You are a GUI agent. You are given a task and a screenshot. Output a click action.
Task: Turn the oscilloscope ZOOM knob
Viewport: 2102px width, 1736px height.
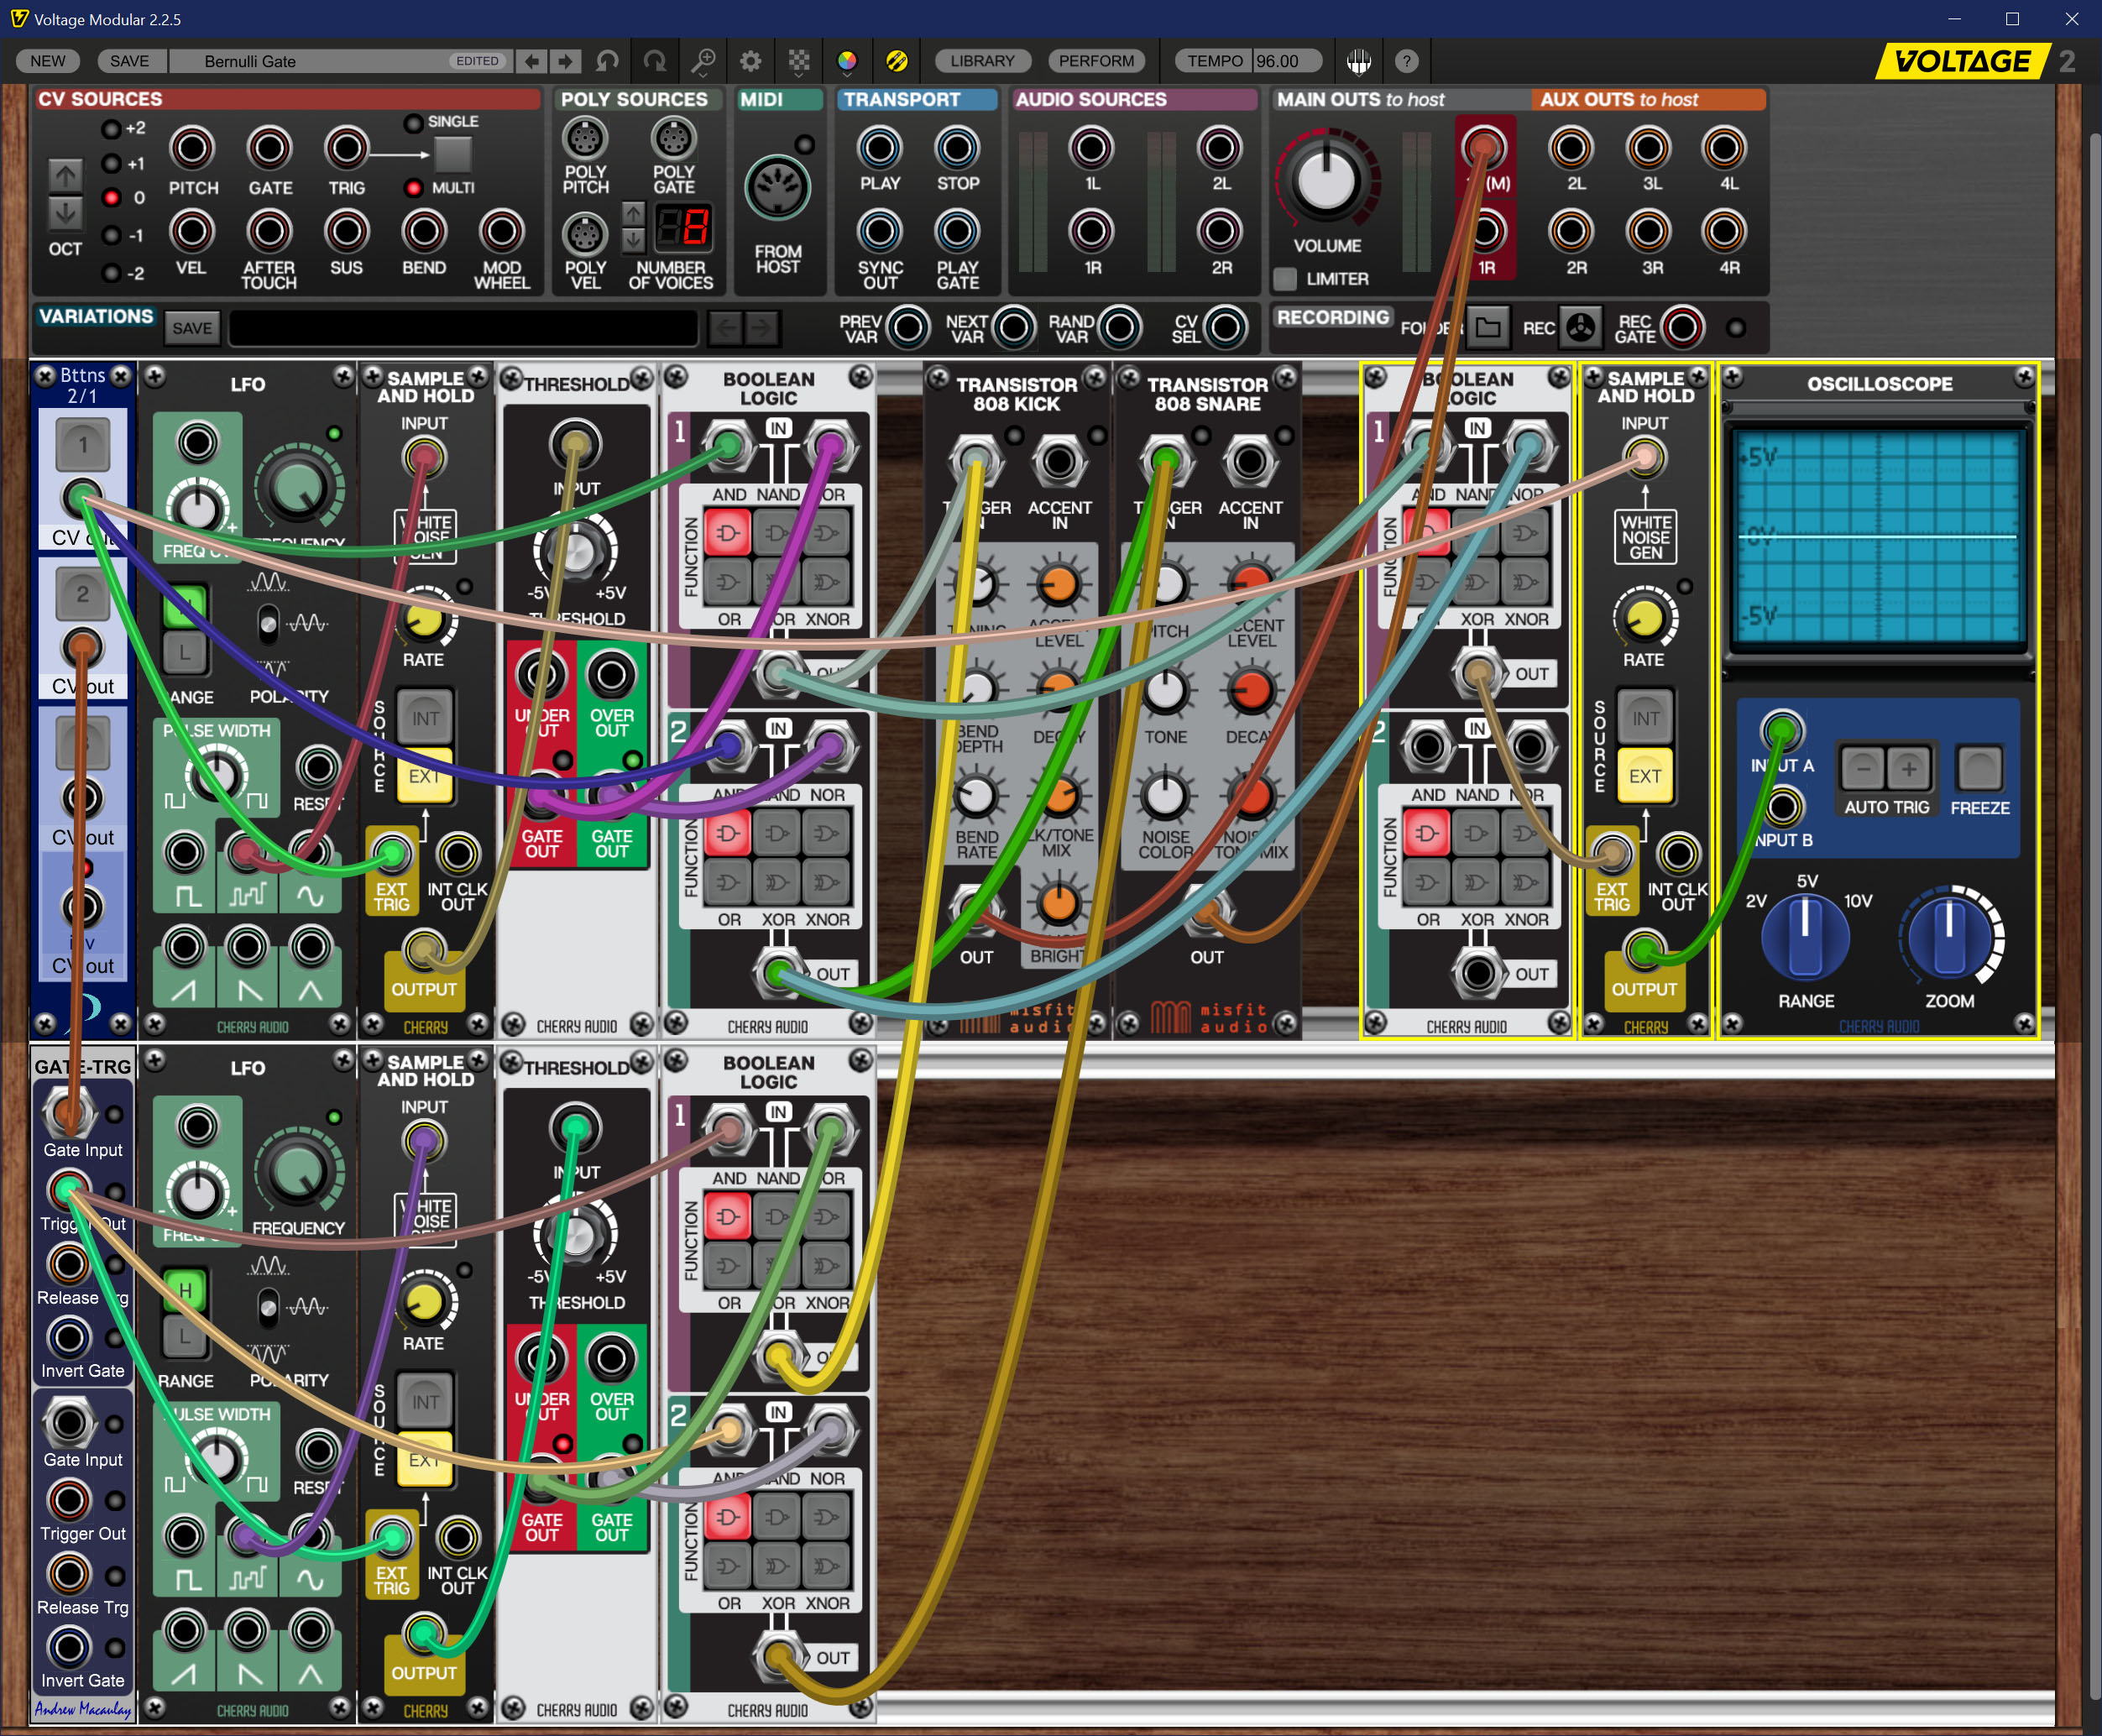point(1950,936)
